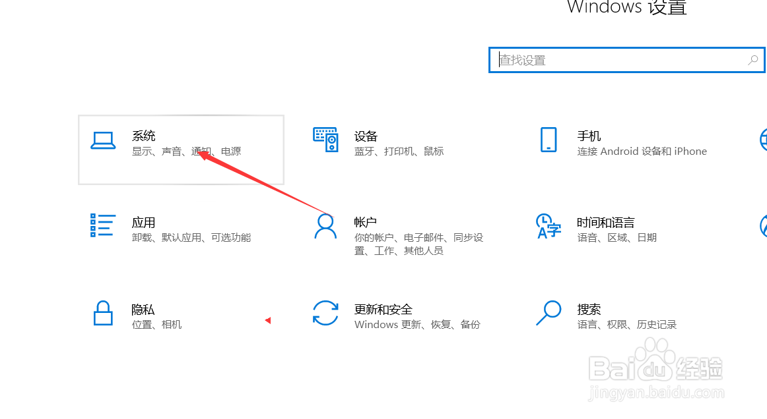The width and height of the screenshot is (767, 419).
Task: Click 位置、相机 subtitle under 隐私
Action: (x=156, y=324)
